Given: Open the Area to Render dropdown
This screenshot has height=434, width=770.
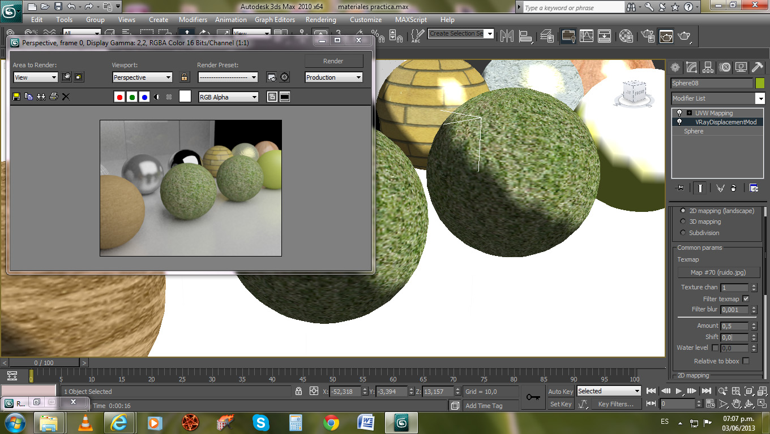Looking at the screenshot, I should (36, 77).
